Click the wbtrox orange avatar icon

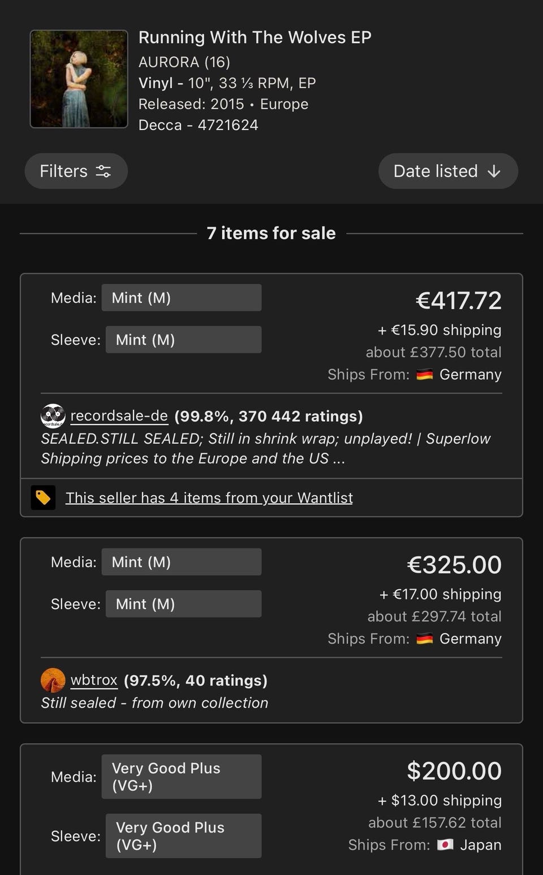53,680
